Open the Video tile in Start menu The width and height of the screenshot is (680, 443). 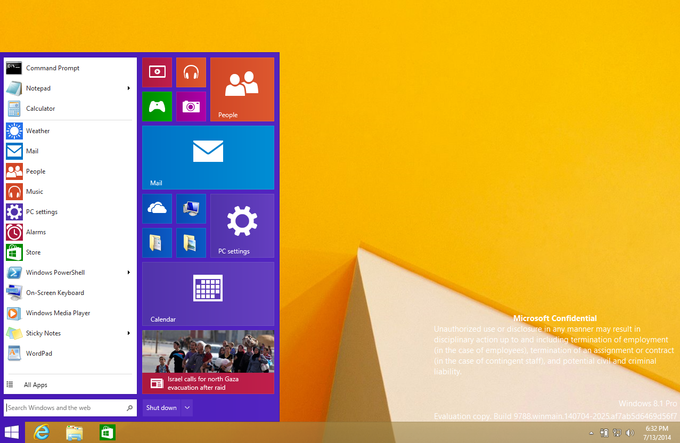click(157, 72)
